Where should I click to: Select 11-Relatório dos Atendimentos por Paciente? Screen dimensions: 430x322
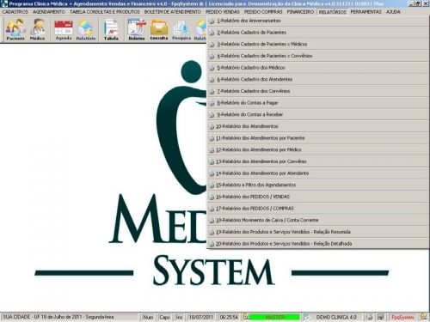317,138
